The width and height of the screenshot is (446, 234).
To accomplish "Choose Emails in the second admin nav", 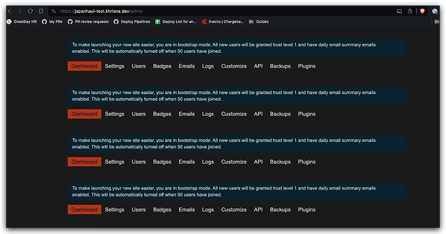I will click(187, 114).
